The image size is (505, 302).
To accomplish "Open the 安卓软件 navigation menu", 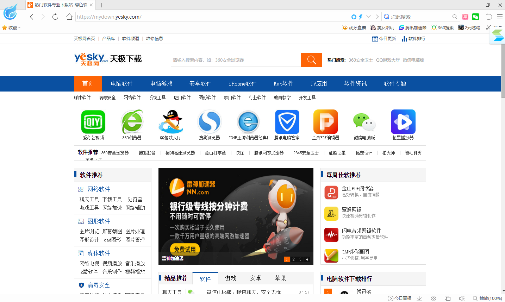I will click(201, 84).
